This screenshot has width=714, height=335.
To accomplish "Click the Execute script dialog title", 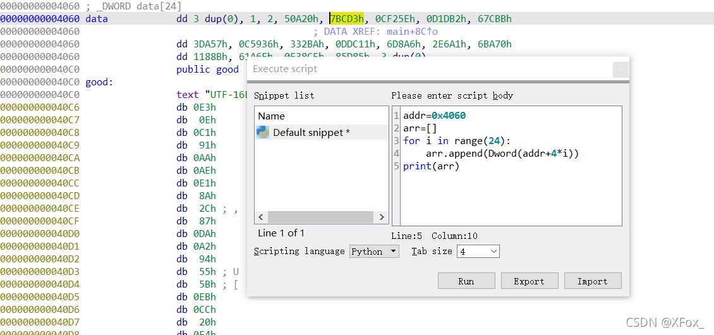I will click(285, 70).
